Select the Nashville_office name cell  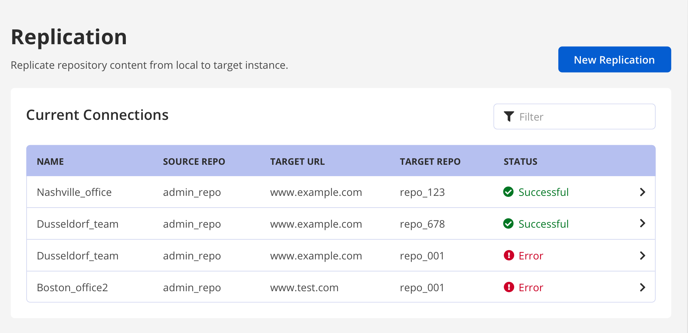click(74, 192)
